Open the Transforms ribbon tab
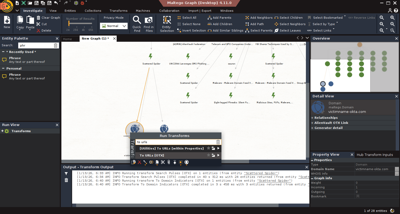 [118, 11]
